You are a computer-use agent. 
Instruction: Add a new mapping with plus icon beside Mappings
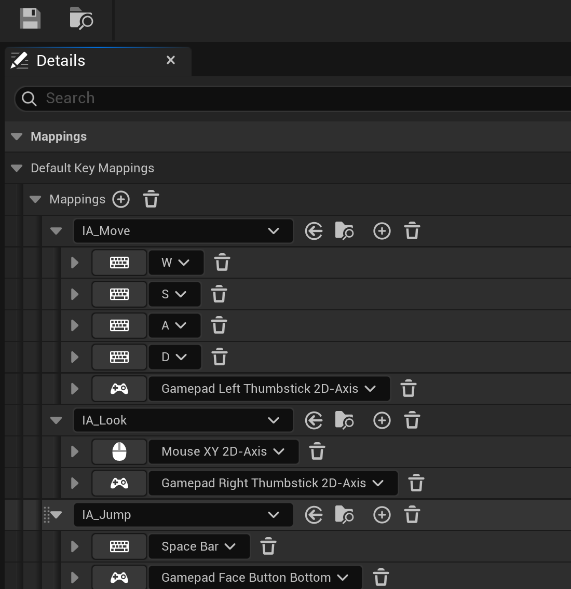click(x=121, y=199)
